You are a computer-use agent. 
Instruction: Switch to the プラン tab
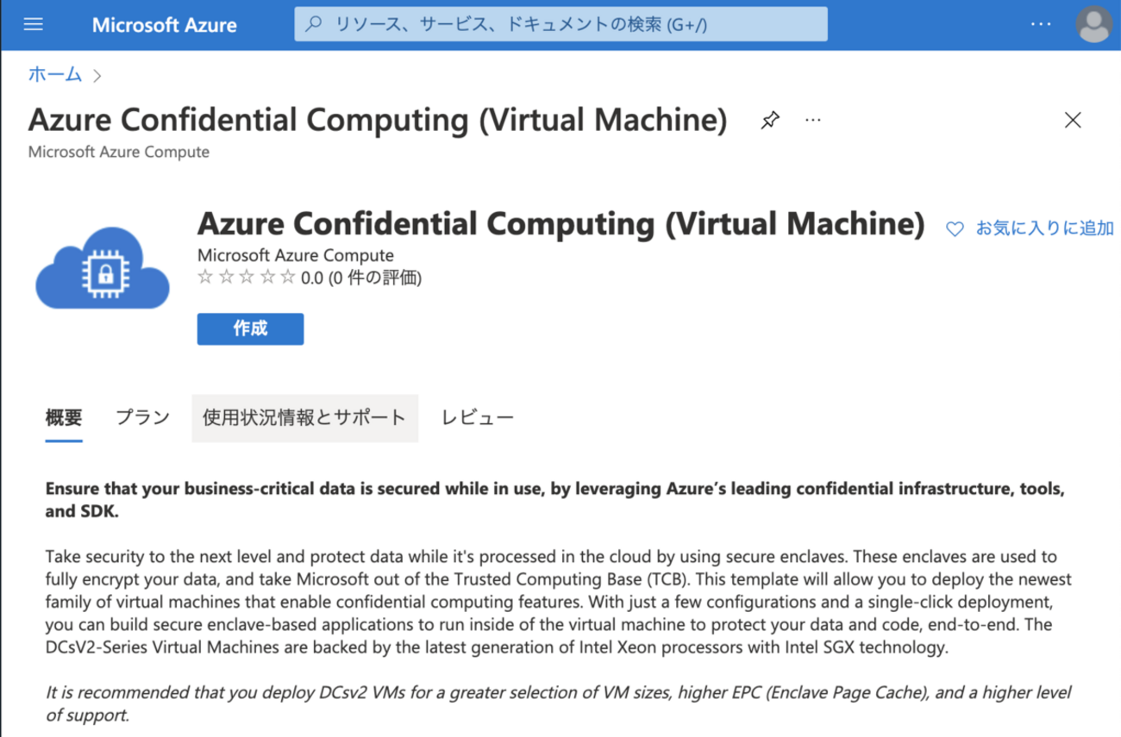coord(143,418)
